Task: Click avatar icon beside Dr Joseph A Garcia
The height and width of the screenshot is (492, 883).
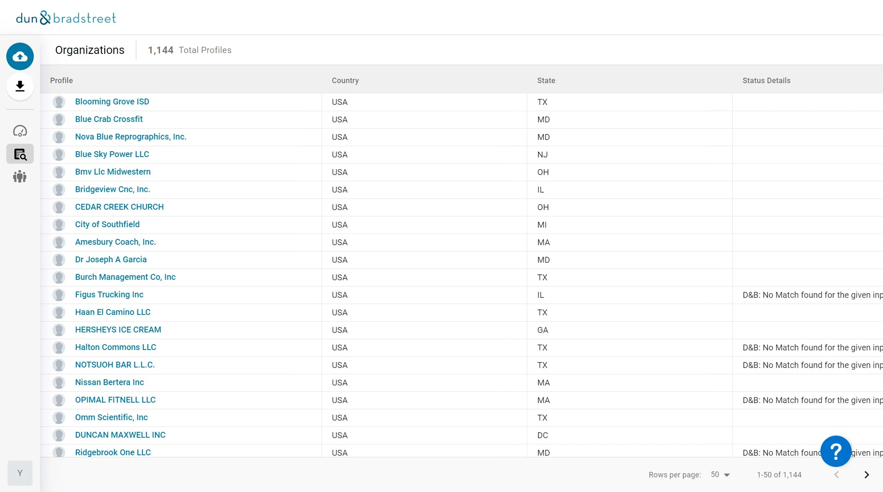Action: pos(59,260)
